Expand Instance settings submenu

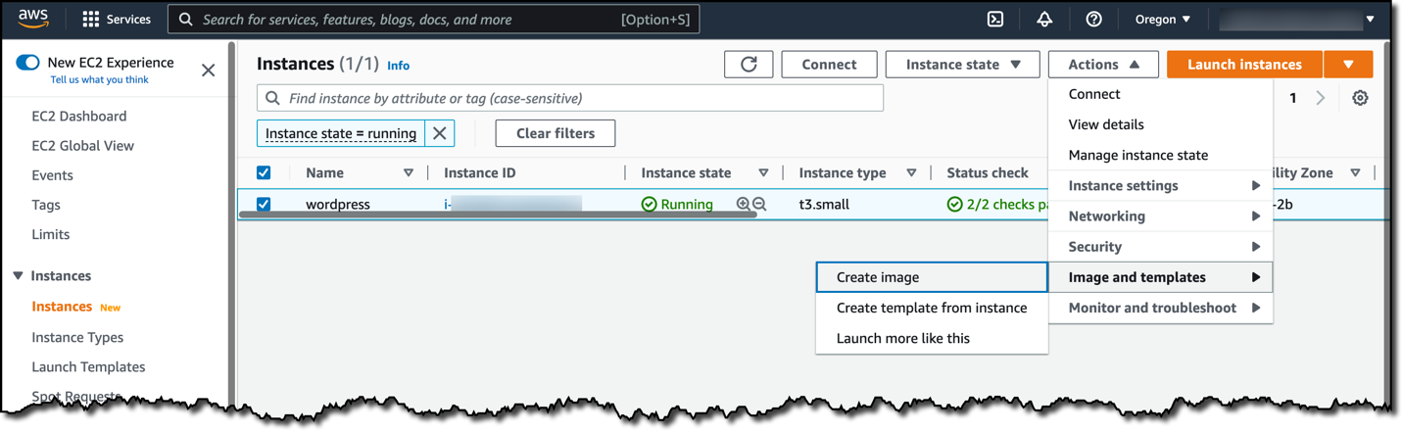pos(1160,185)
